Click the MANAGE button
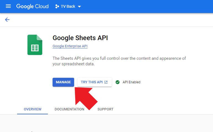213x132 pixels. pyautogui.click(x=63, y=82)
